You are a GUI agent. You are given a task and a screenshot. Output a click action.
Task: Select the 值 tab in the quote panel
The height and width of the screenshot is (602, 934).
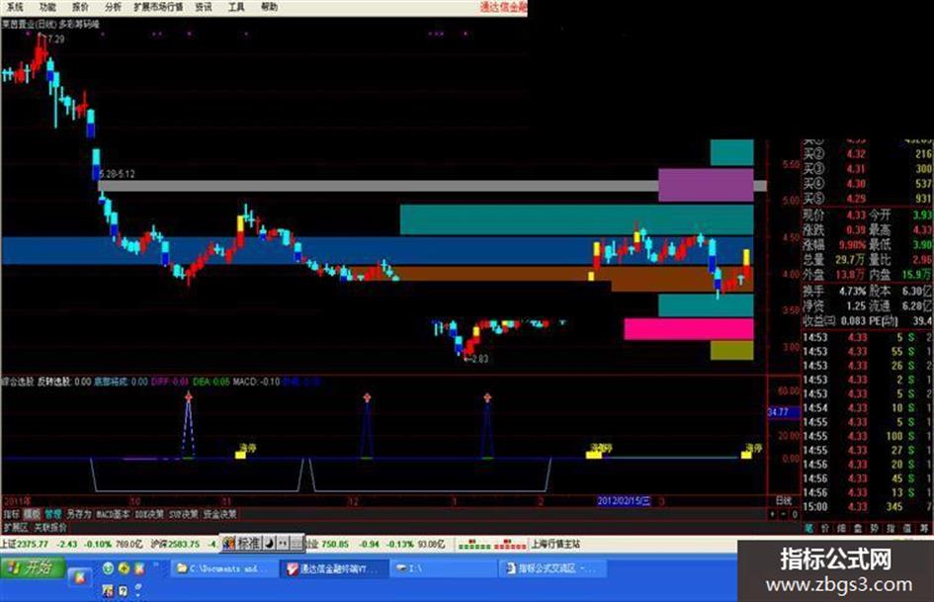click(x=906, y=528)
